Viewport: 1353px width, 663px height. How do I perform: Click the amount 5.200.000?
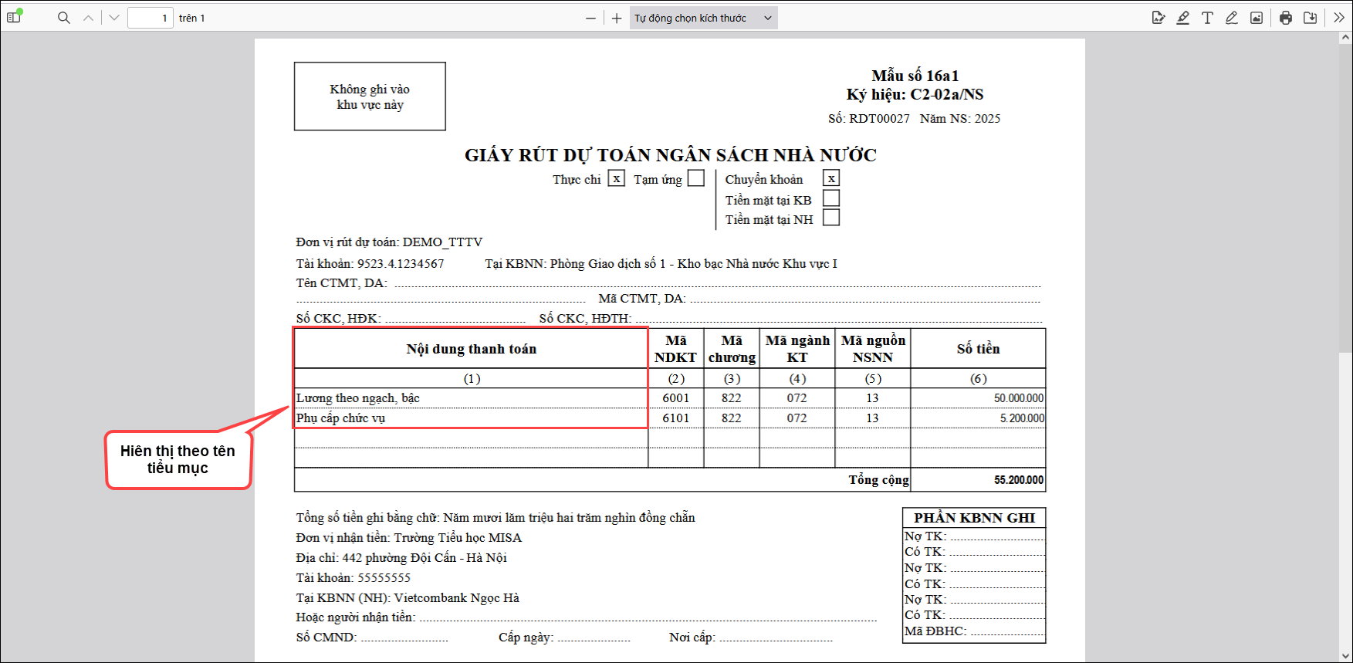1022,418
